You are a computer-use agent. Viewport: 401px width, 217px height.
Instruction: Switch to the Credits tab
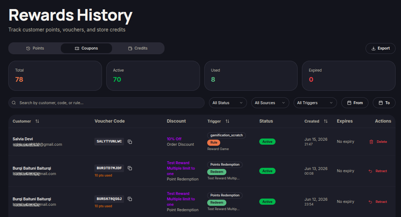[x=138, y=48]
